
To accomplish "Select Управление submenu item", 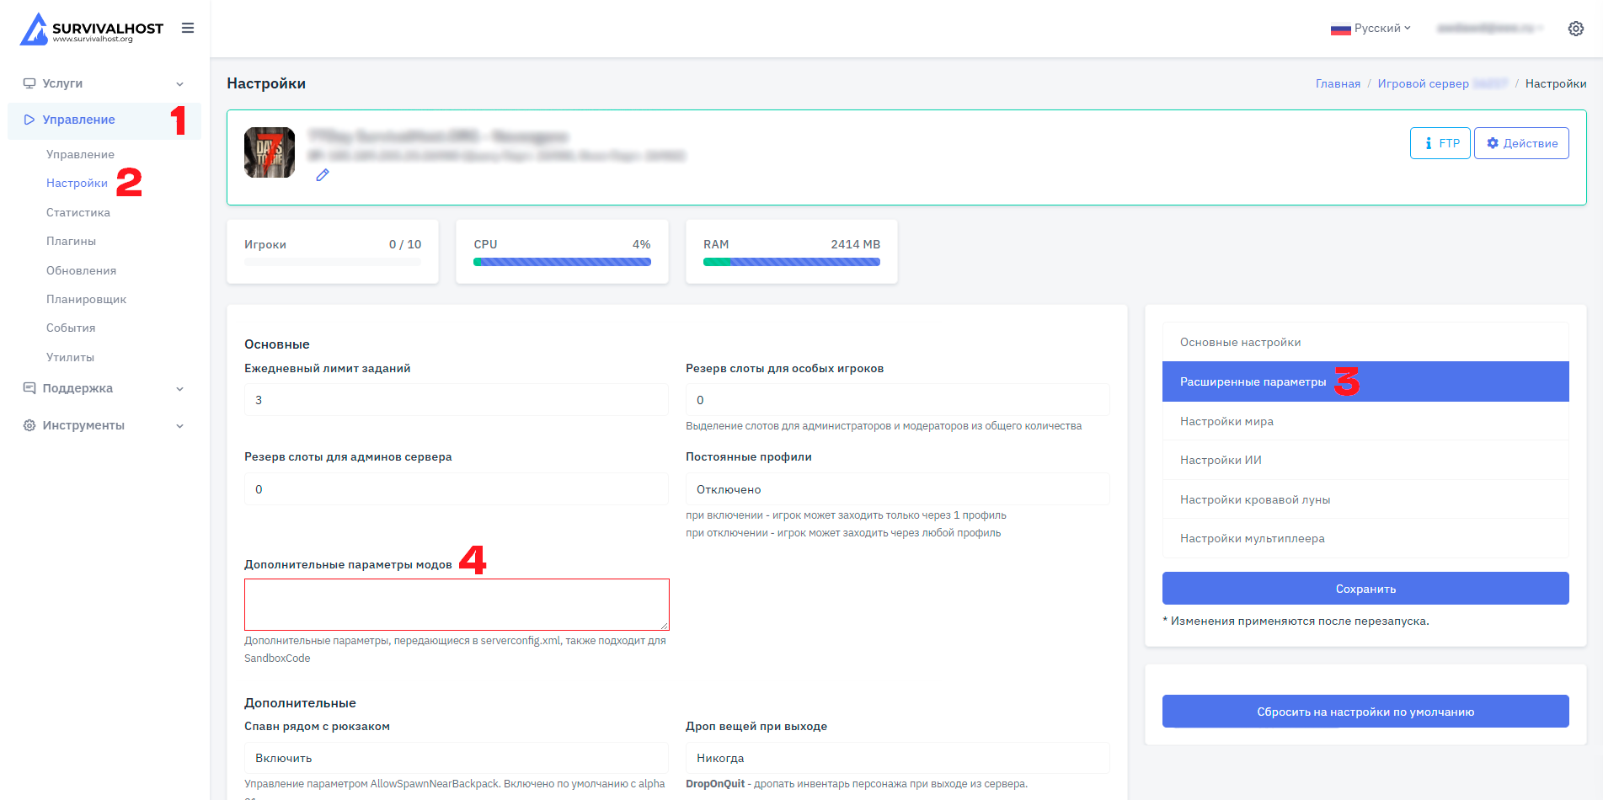I will coord(80,154).
